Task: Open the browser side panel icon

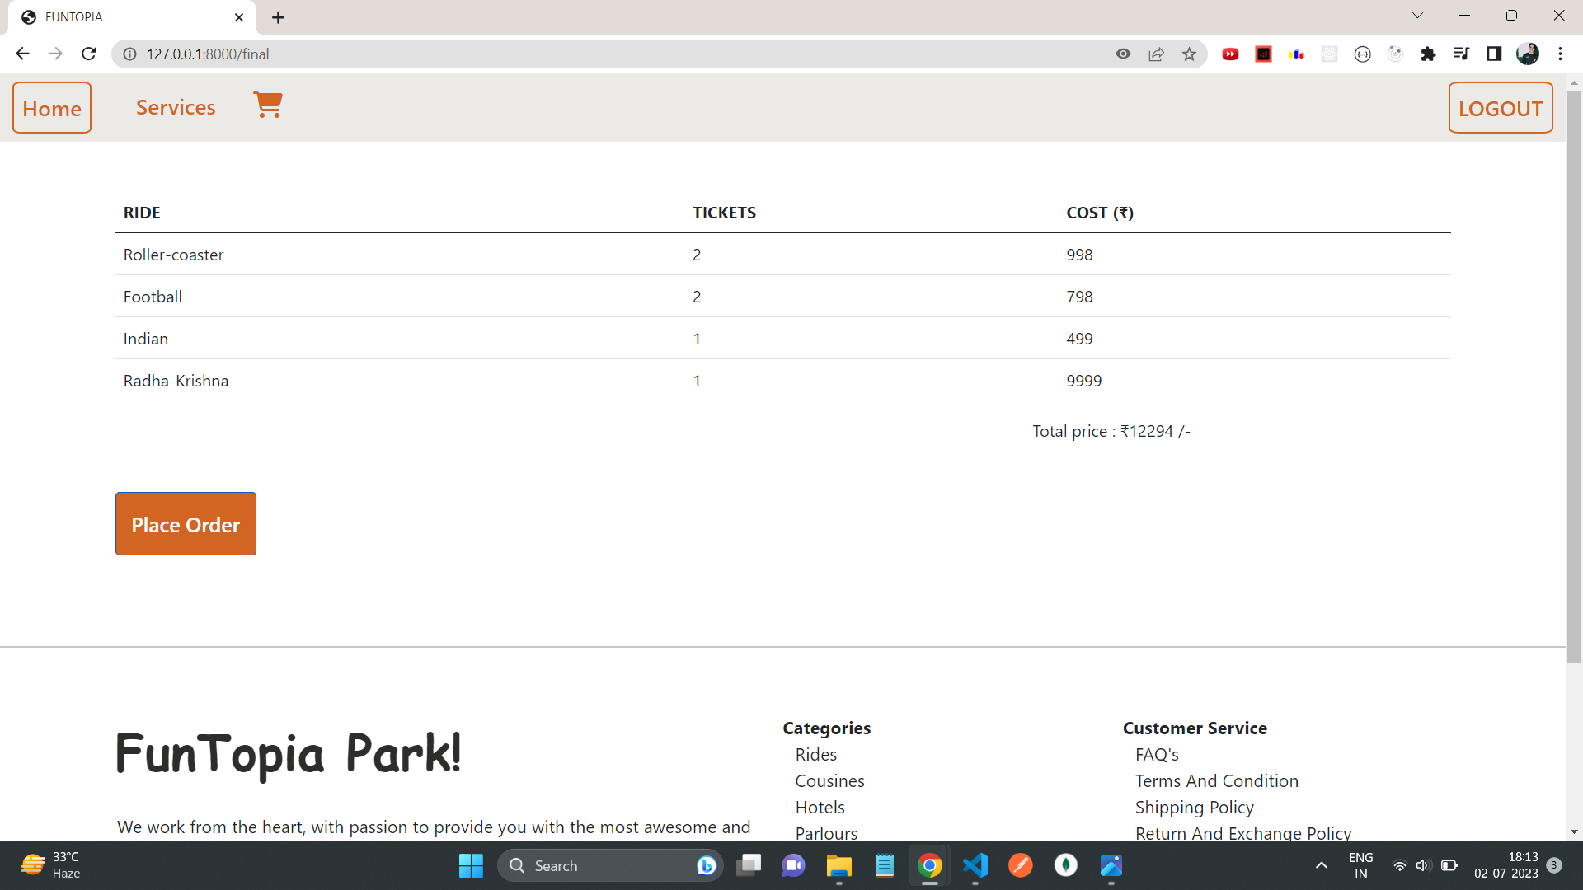Action: 1495,54
